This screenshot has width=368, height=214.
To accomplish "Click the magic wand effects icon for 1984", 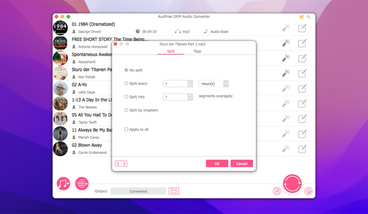I will pyautogui.click(x=286, y=28).
